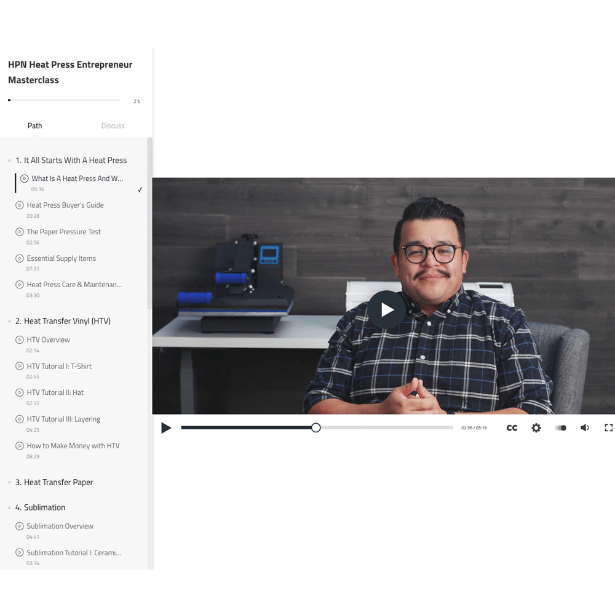Click completed checkmark on first lesson
Viewport: 615px width, 615px height.
[140, 190]
